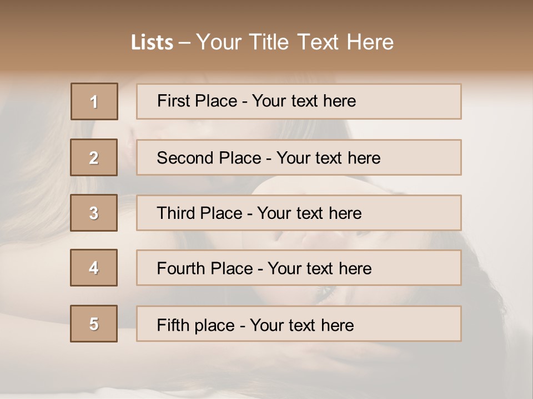Click 'Your text here' in Second Place row

pyautogui.click(x=328, y=158)
